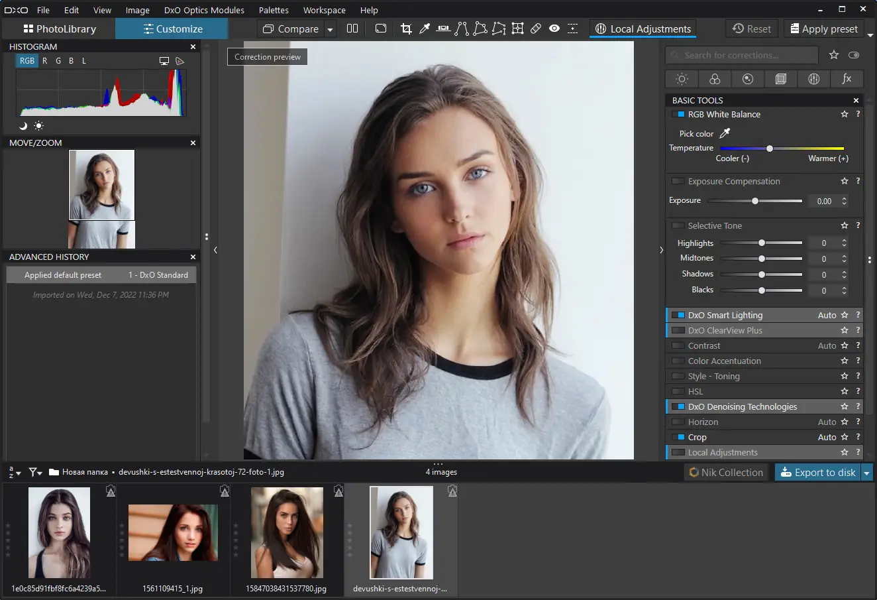The image size is (877, 600).
Task: Disable DxO Smart Lighting correction
Action: [678, 315]
